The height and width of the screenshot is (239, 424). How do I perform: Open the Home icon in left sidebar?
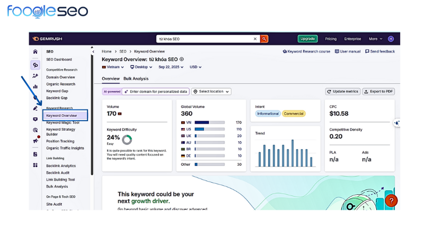point(36,52)
